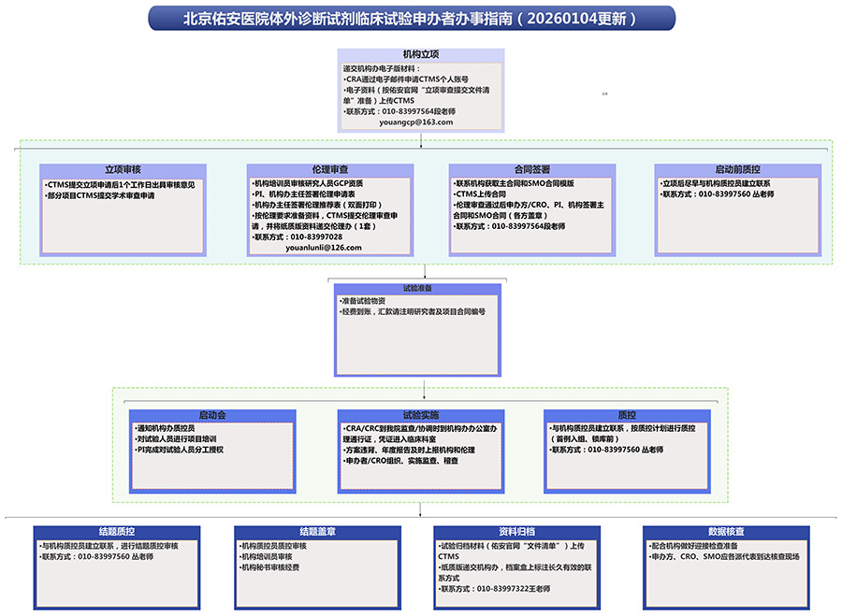The width and height of the screenshot is (842, 616).
Task: Click the "通知机构办质控员" line
Action: click(165, 428)
